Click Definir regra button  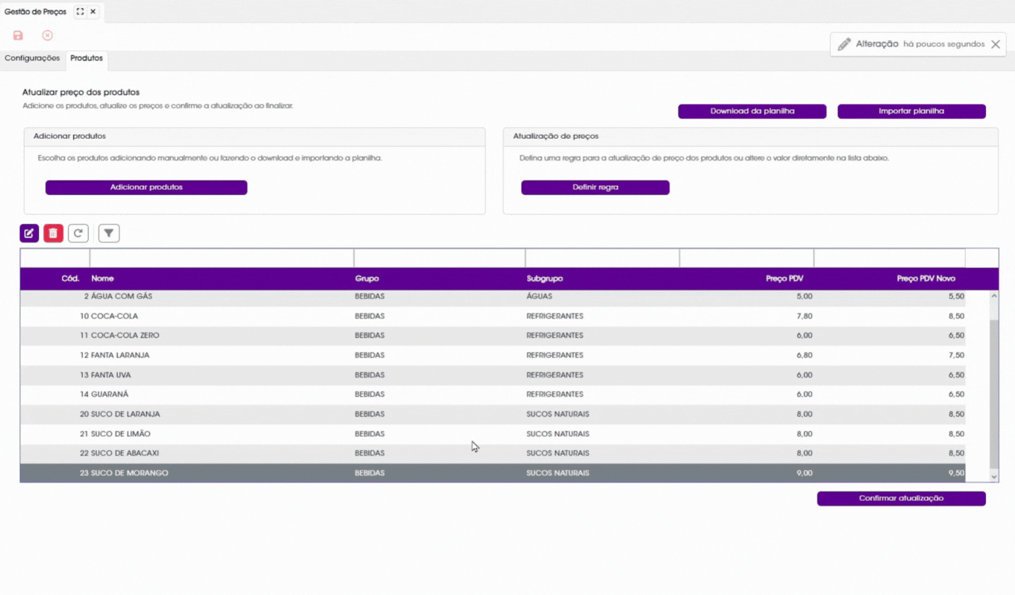(595, 187)
